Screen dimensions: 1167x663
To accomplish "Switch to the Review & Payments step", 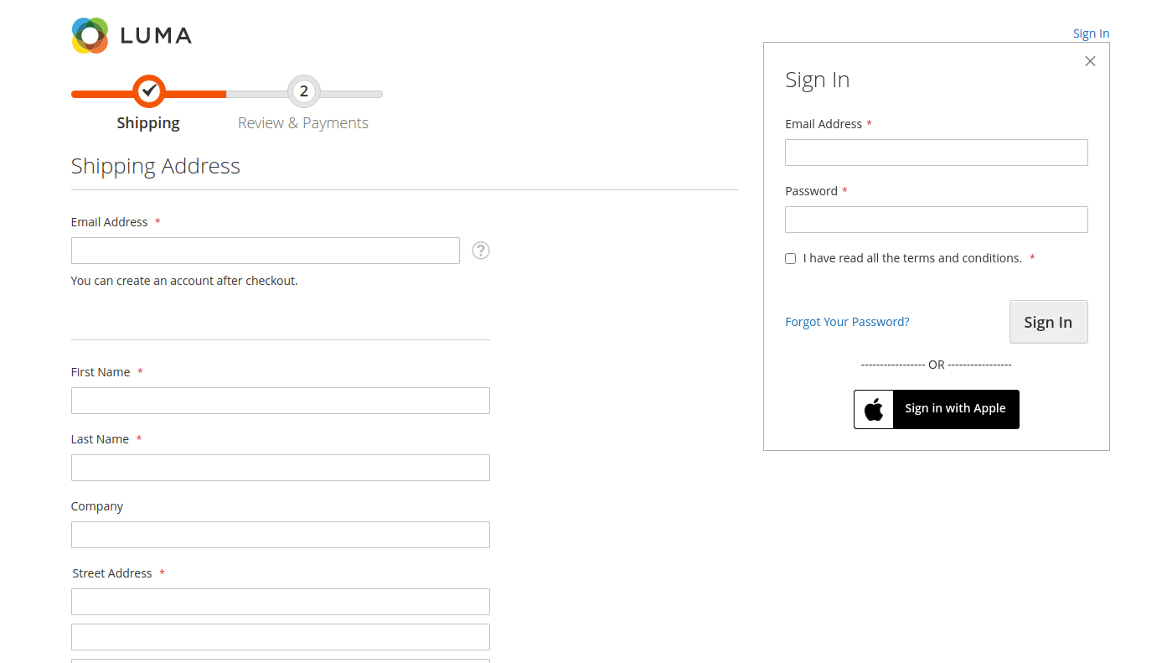I will pyautogui.click(x=303, y=122).
